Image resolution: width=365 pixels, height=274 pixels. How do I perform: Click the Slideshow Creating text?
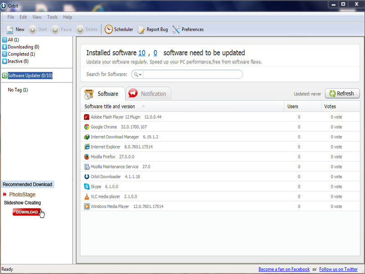click(22, 203)
